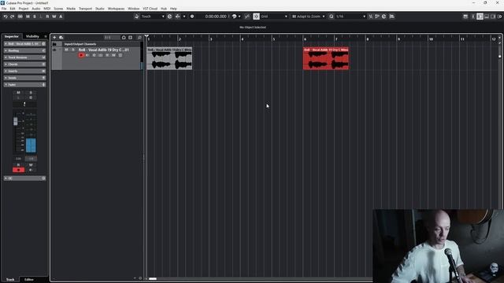
Task: Click bar 5 on the timeline ruler
Action: [274, 39]
